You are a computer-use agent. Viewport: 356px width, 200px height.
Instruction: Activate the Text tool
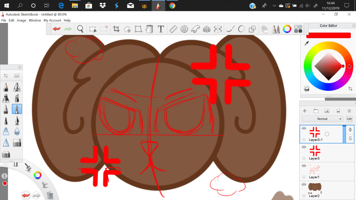161,29
